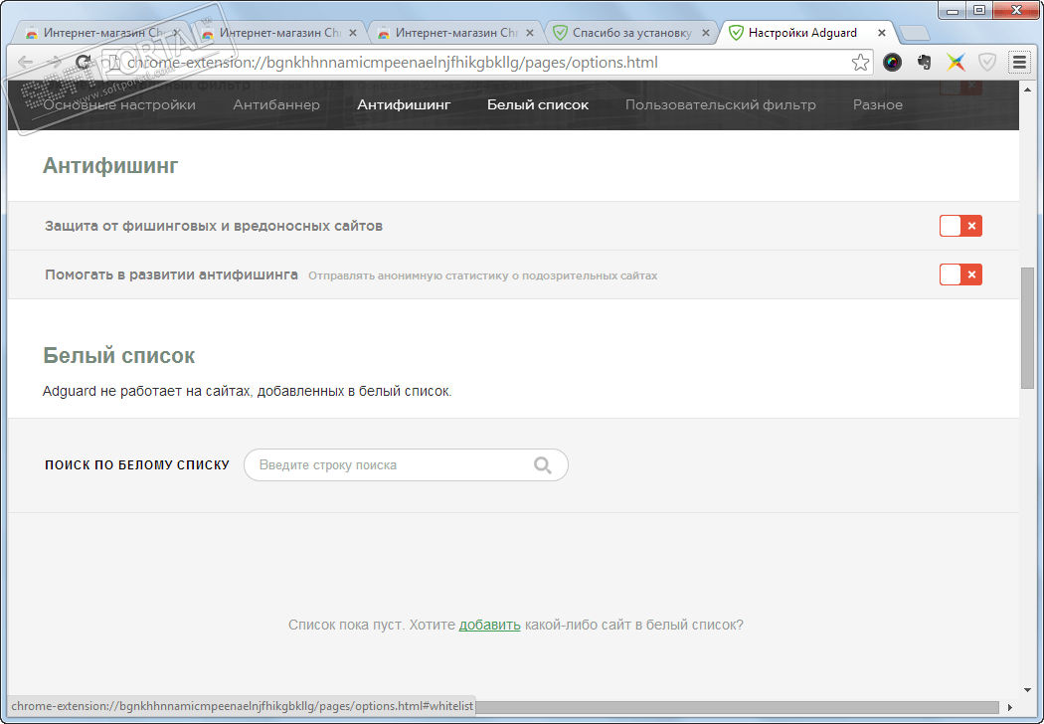Open the Основные настройки section
The width and height of the screenshot is (1044, 724).
pyautogui.click(x=120, y=104)
